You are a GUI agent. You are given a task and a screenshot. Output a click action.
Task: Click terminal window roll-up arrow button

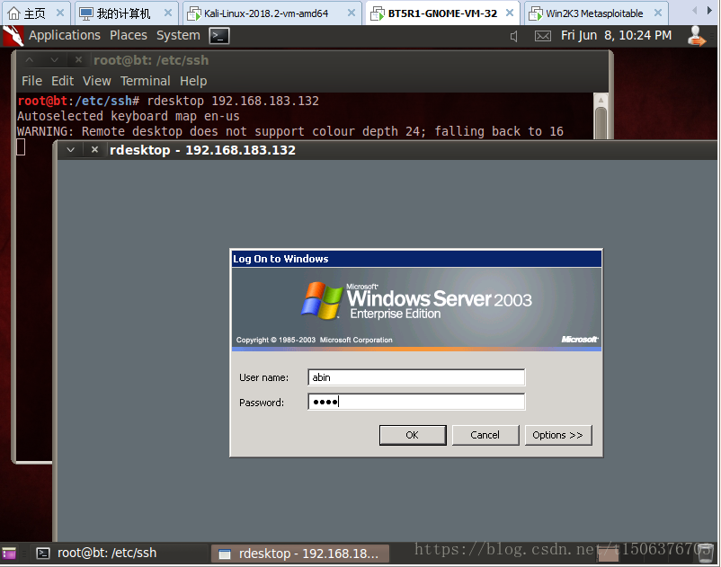(x=30, y=59)
